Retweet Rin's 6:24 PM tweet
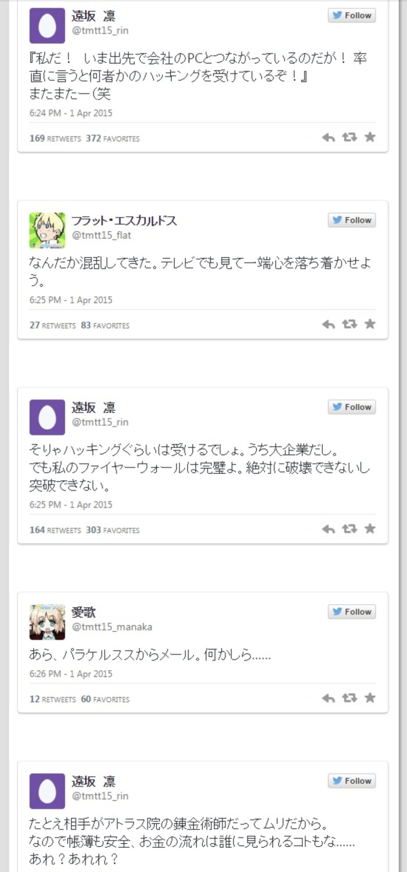 pyautogui.click(x=350, y=137)
